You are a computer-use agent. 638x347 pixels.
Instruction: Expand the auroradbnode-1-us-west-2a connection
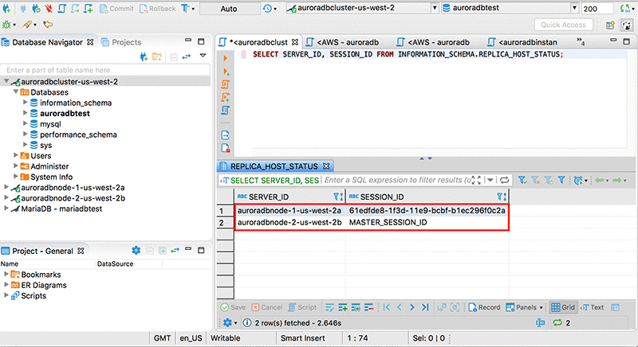(6, 187)
